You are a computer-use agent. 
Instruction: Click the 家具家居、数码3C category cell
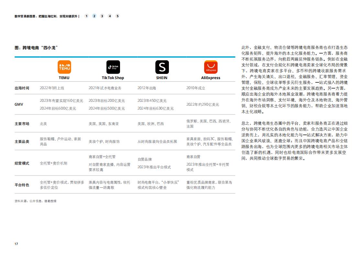coord(210,142)
